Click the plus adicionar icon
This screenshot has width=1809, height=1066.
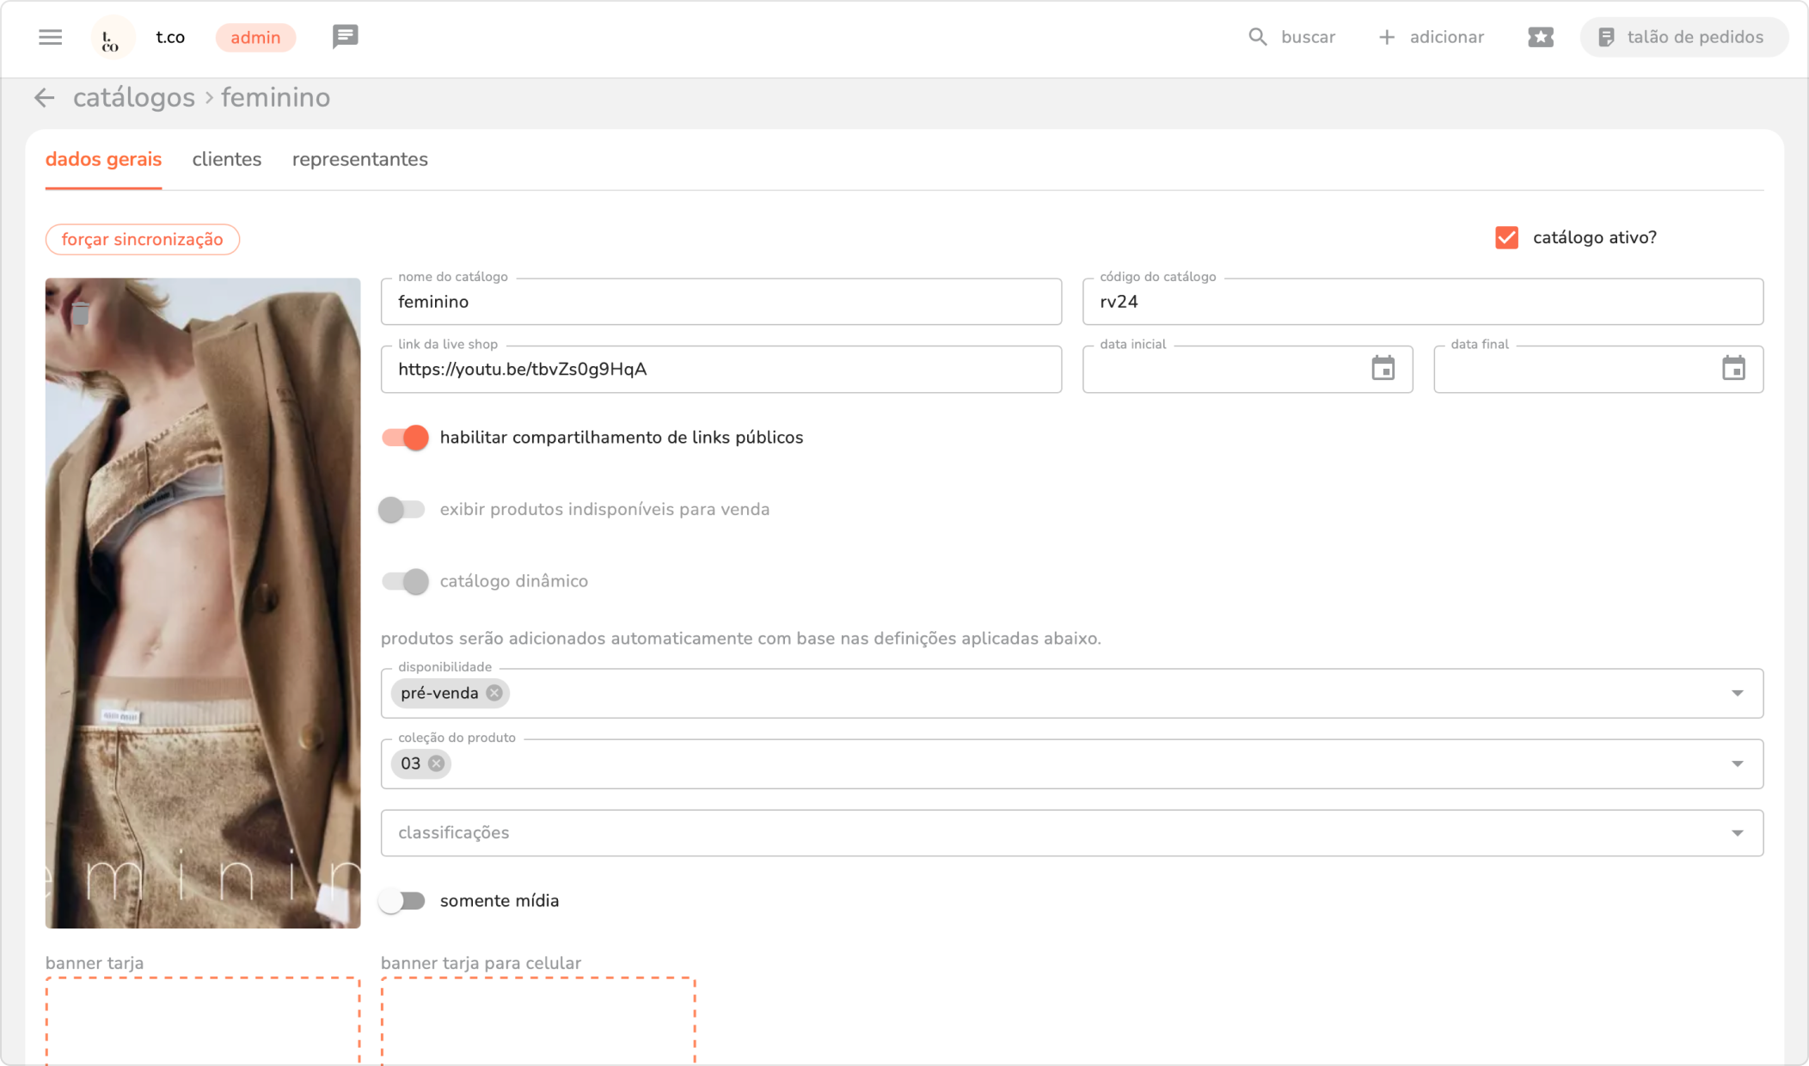tap(1386, 37)
